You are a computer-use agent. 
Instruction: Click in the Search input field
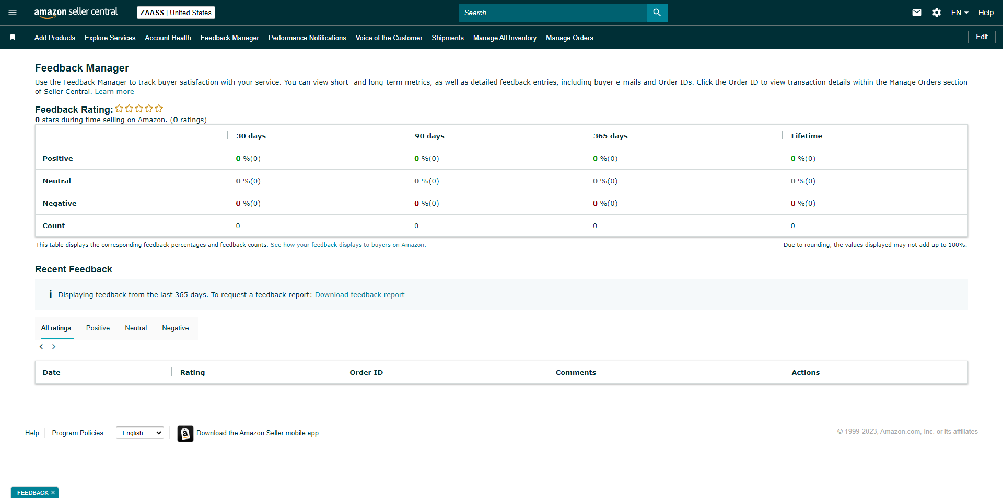[x=553, y=13]
